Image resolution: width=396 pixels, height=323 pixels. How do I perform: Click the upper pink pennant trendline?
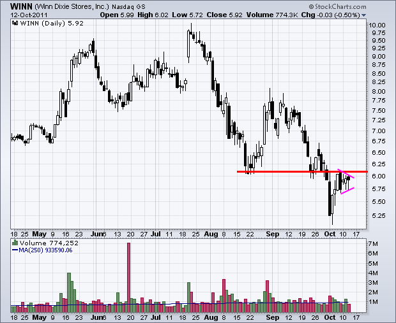point(346,173)
